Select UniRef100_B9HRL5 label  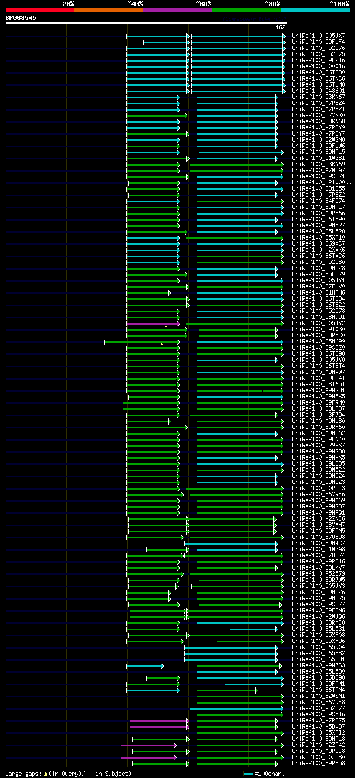318,152
